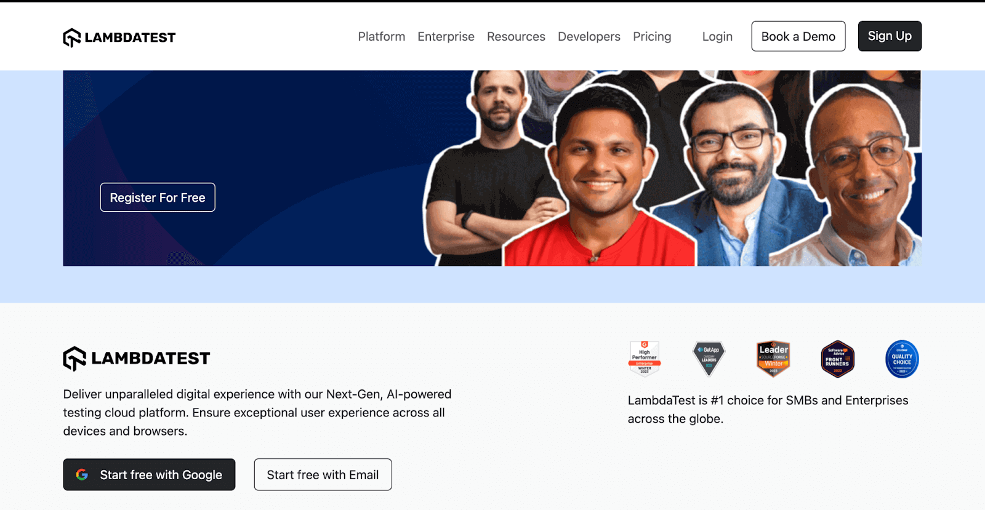
Task: Click the G2 High Performer badge
Action: 644,358
